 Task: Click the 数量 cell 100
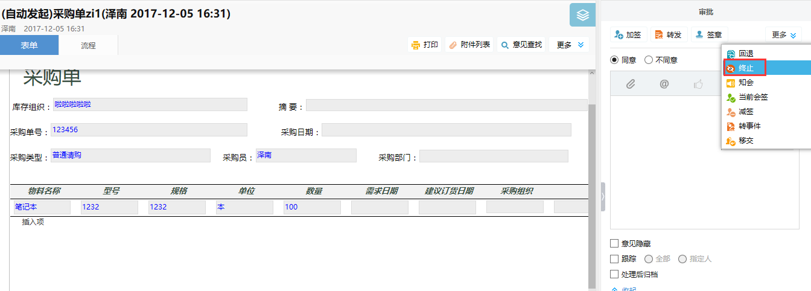pos(313,207)
